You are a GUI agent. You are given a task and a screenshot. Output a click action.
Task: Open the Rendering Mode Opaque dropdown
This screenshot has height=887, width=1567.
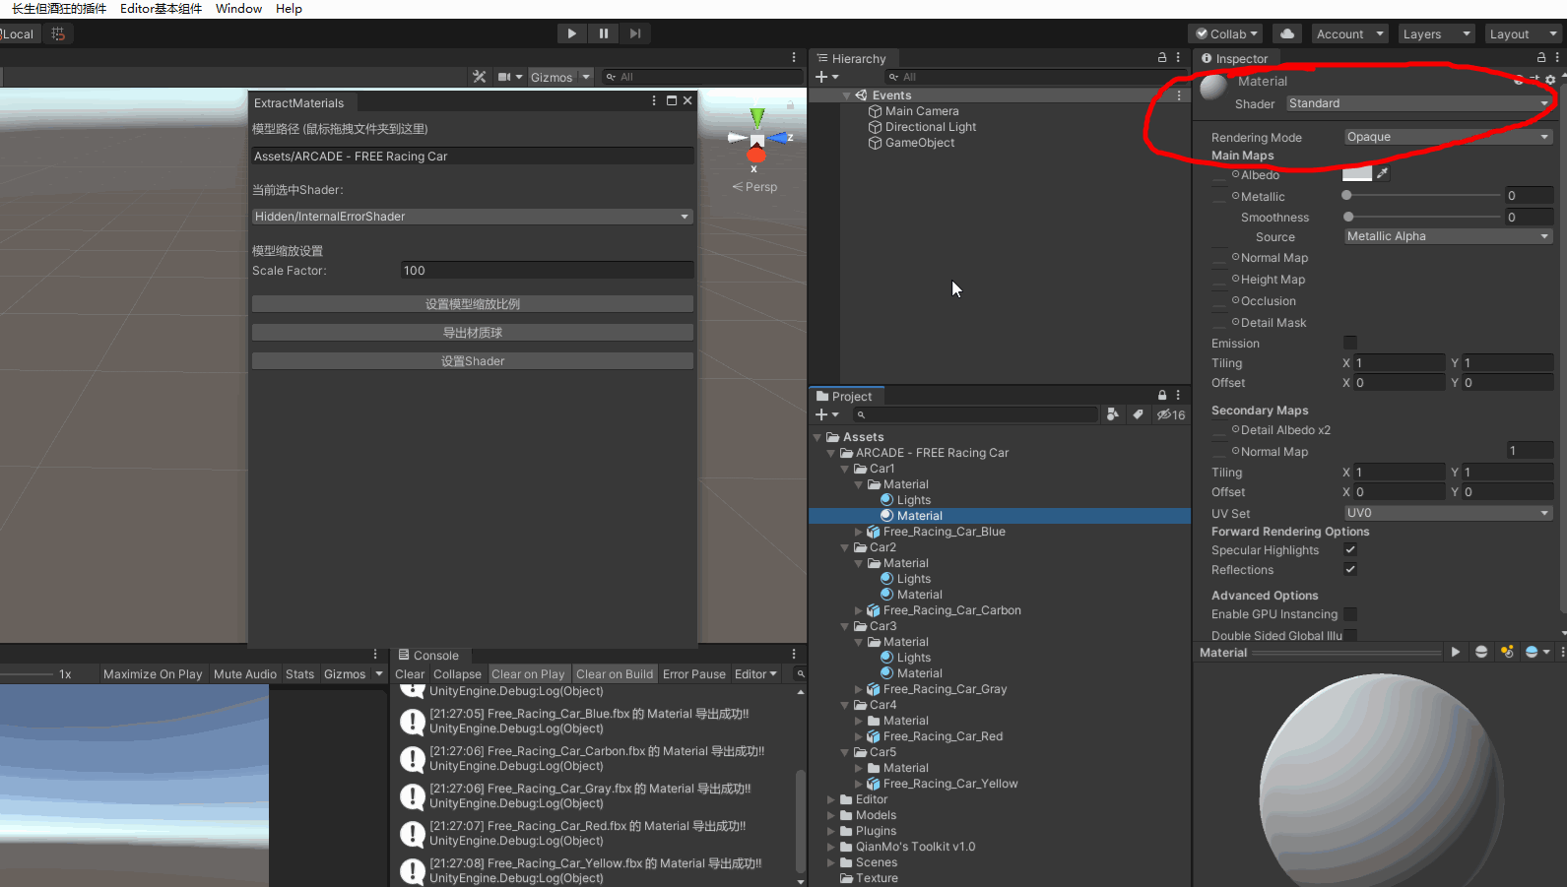(1449, 137)
